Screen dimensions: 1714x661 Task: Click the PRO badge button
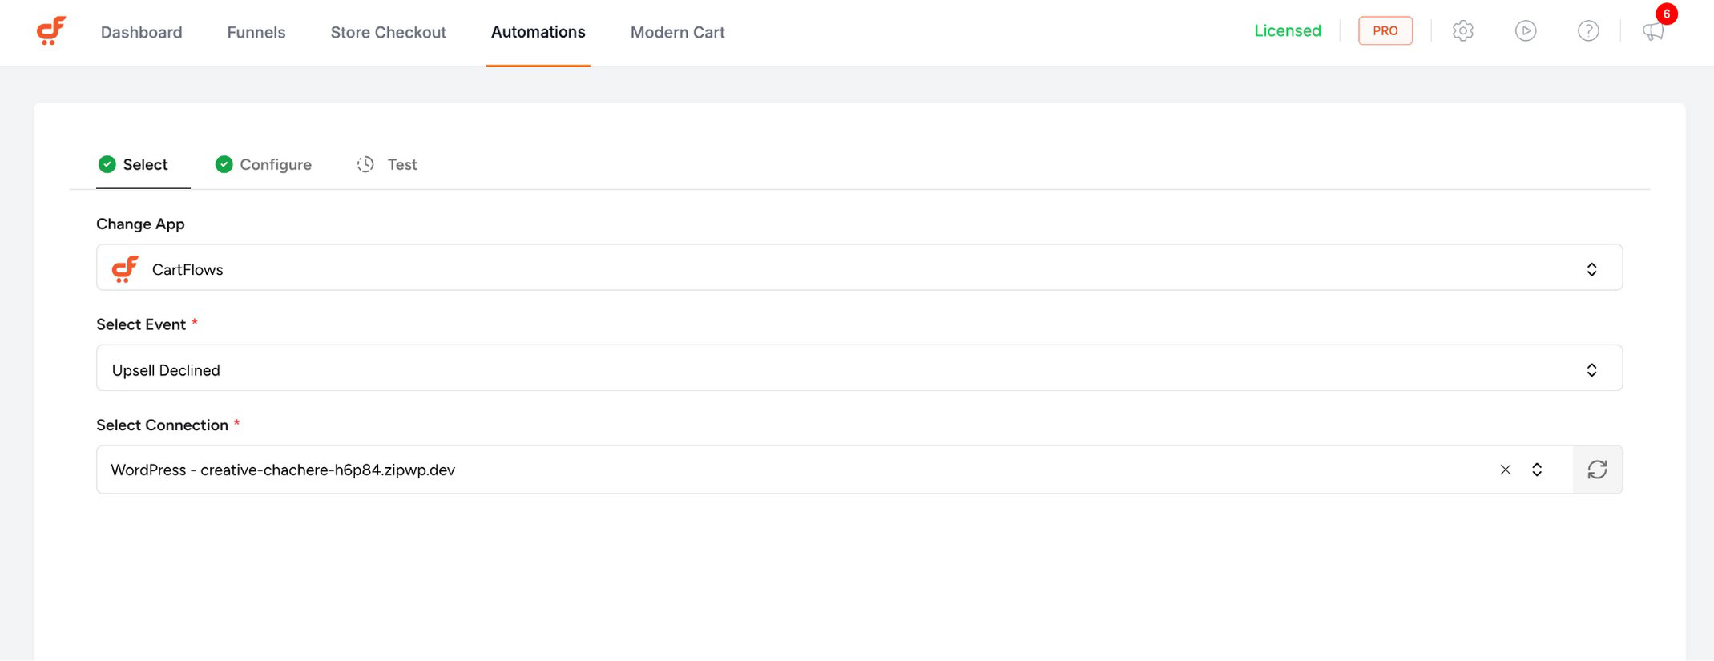[1385, 30]
